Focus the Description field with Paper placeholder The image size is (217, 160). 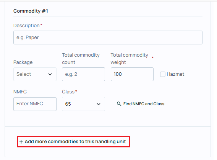click(x=108, y=38)
